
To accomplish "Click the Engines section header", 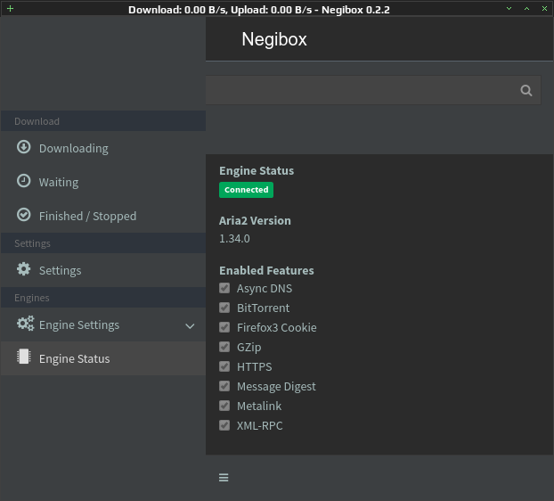I will click(103, 298).
